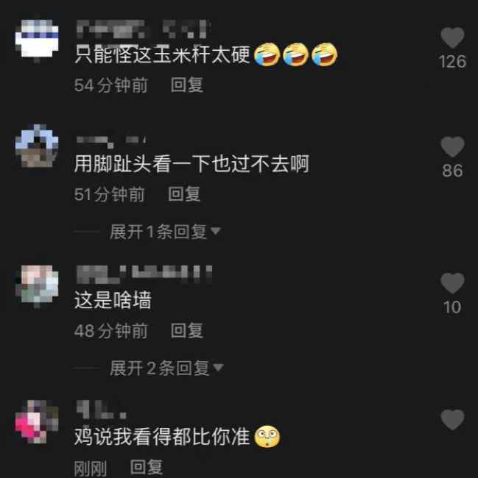Tap the comment text 鸡说我看得都比你准
478x478 pixels.
point(162,437)
